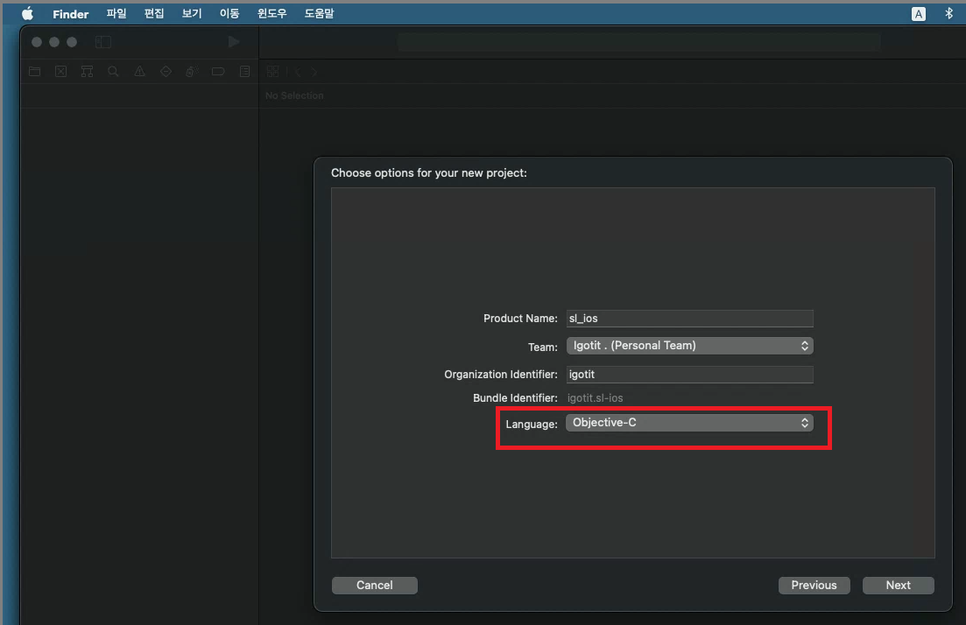The image size is (966, 625).
Task: Click the Organization Identifier field
Action: [689, 375]
